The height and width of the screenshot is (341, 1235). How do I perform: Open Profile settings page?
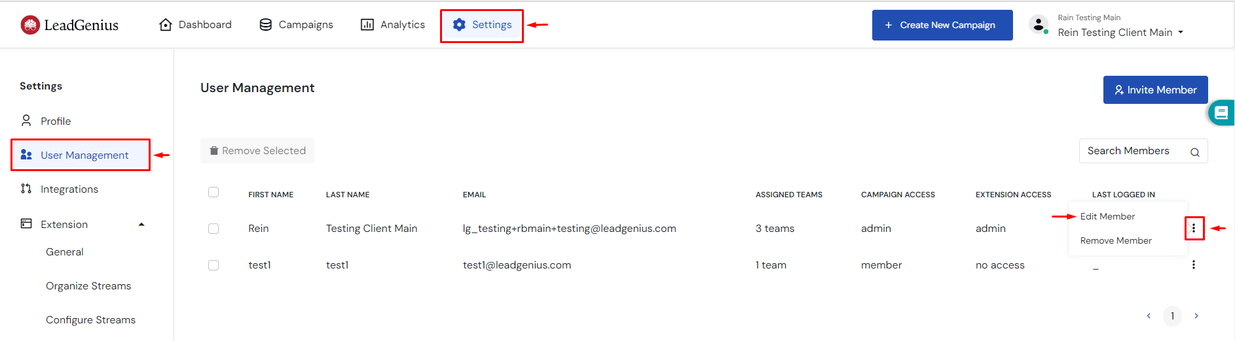click(x=56, y=121)
